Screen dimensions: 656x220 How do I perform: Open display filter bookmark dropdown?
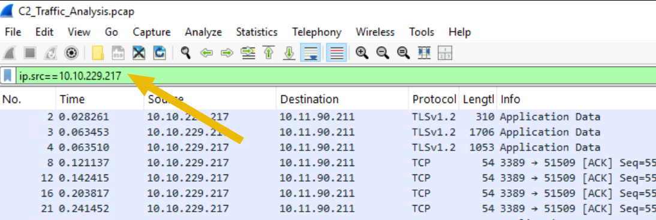(x=8, y=76)
